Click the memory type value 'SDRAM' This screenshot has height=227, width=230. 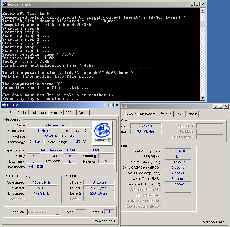click(x=146, y=126)
